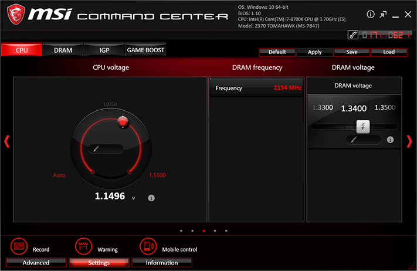The image size is (417, 271).
Task: Click the 1.5500 max voltage label
Action: pyautogui.click(x=157, y=175)
